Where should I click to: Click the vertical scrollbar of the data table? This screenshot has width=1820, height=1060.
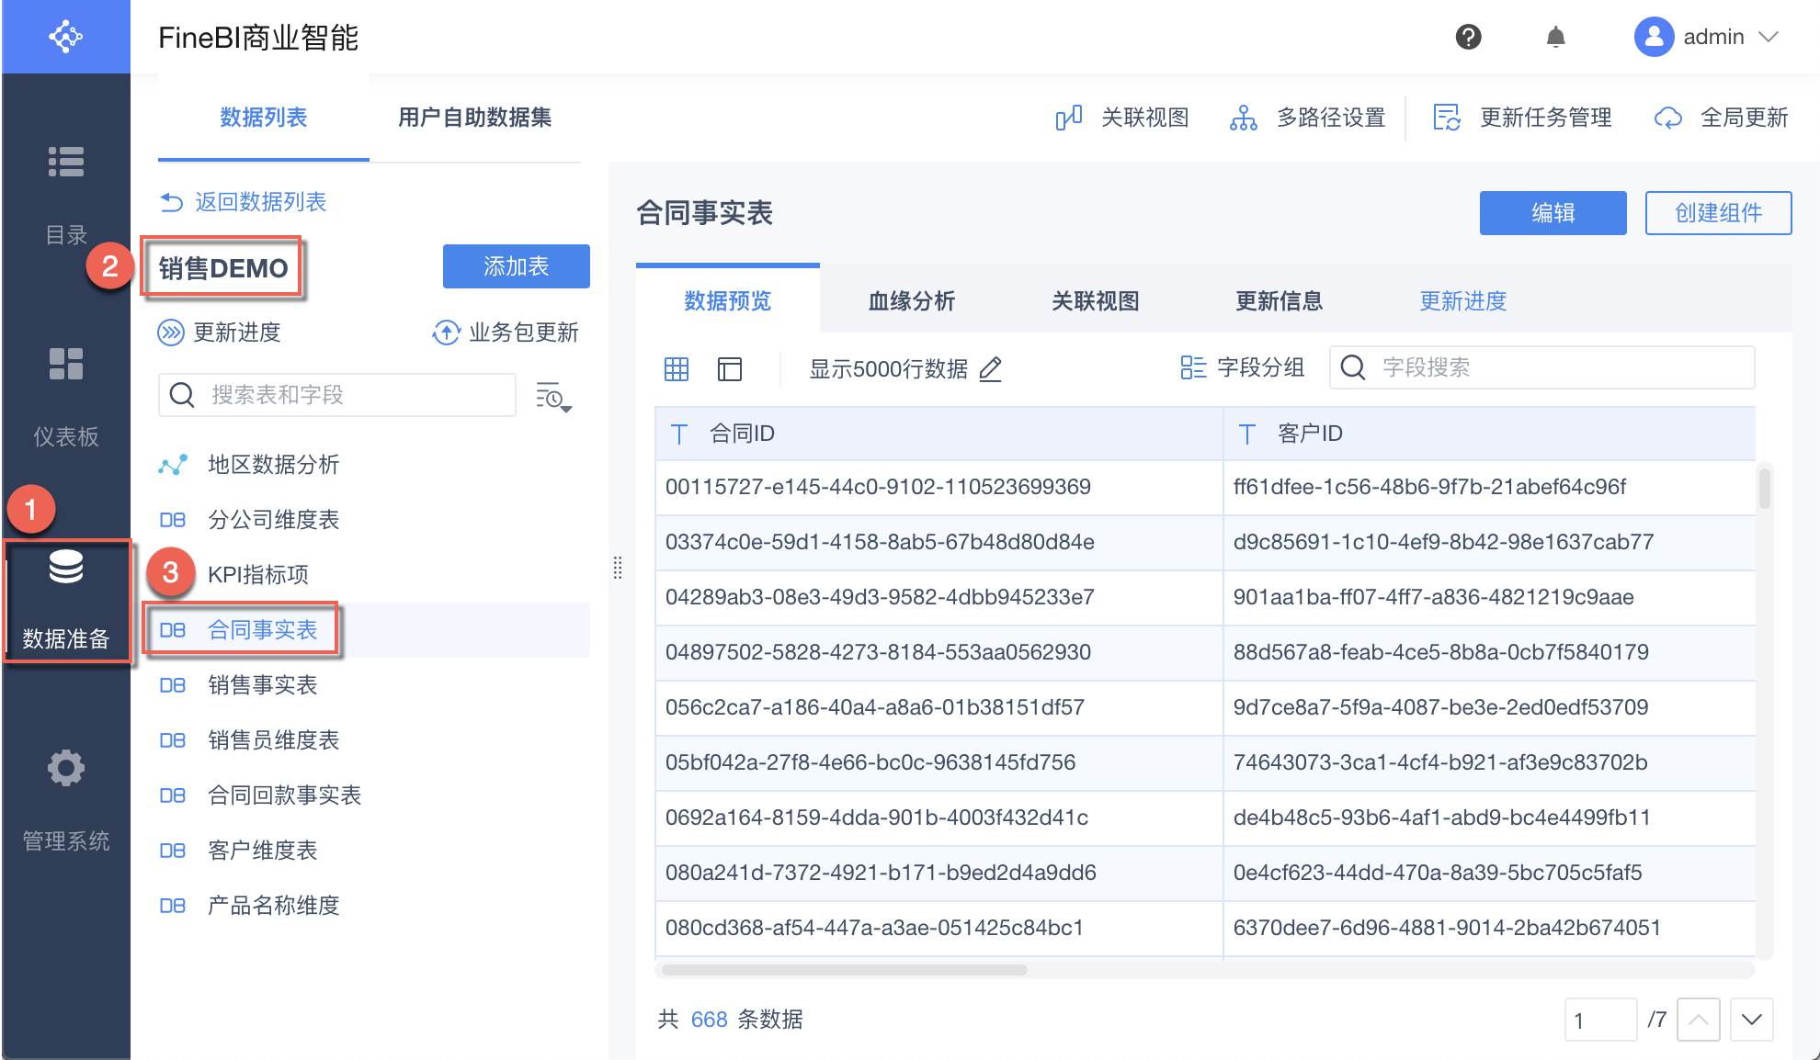click(x=1764, y=489)
